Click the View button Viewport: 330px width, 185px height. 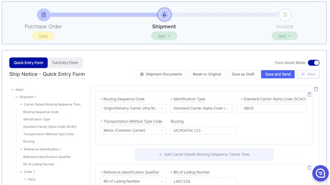[x=308, y=74]
